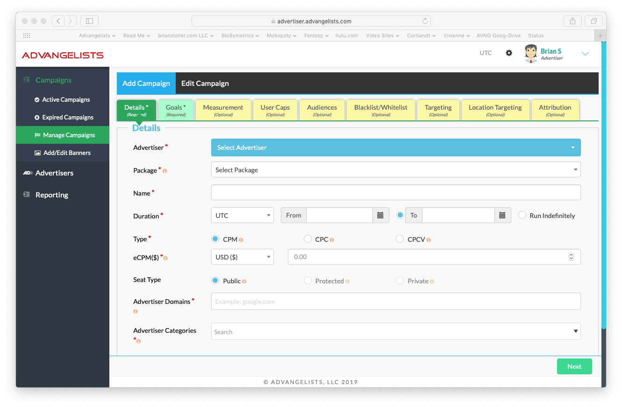Open the Select Package dropdown
Viewport: 622px width, 407px height.
pyautogui.click(x=396, y=170)
